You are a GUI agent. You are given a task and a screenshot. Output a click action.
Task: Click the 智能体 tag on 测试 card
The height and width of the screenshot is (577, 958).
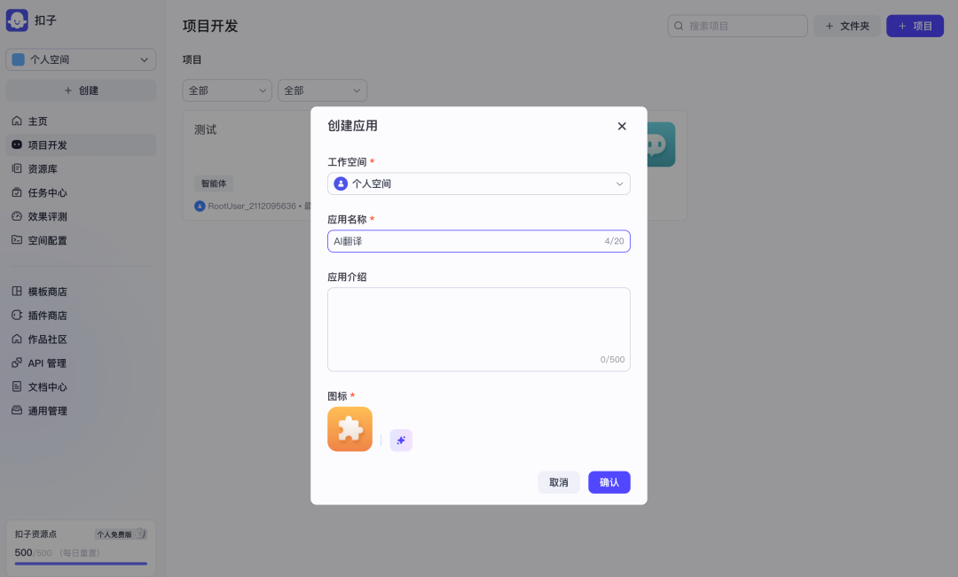pos(213,183)
